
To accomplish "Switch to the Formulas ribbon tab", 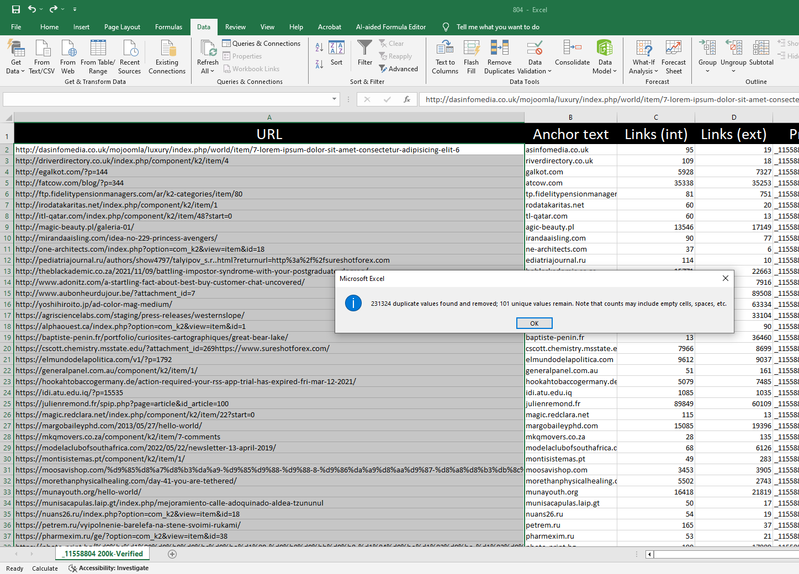I will [x=168, y=27].
